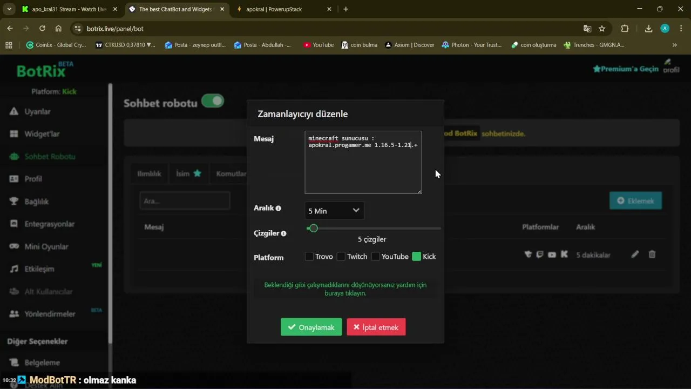The height and width of the screenshot is (389, 691).
Task: Open the Axiom Discover bookmark
Action: click(409, 45)
